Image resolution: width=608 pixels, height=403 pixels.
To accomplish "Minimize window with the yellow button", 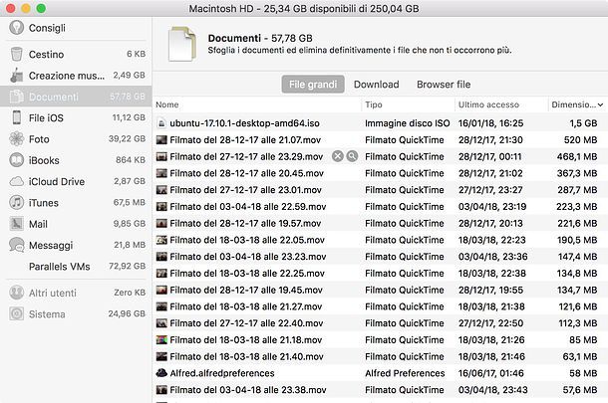I will point(26,8).
